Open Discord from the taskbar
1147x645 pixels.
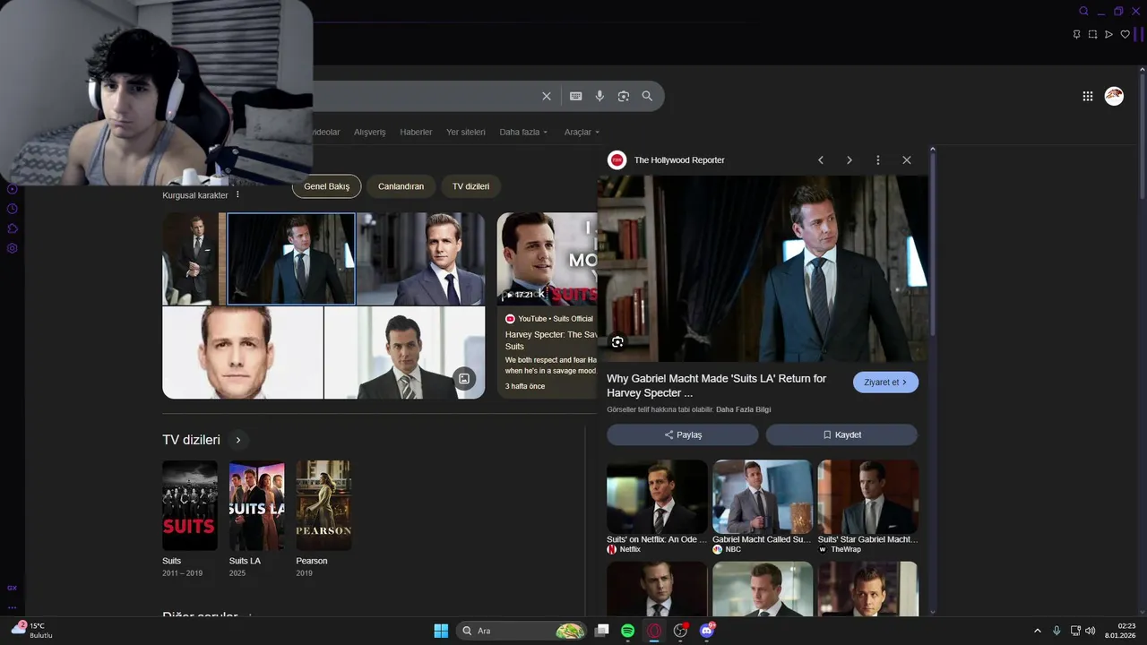707,631
